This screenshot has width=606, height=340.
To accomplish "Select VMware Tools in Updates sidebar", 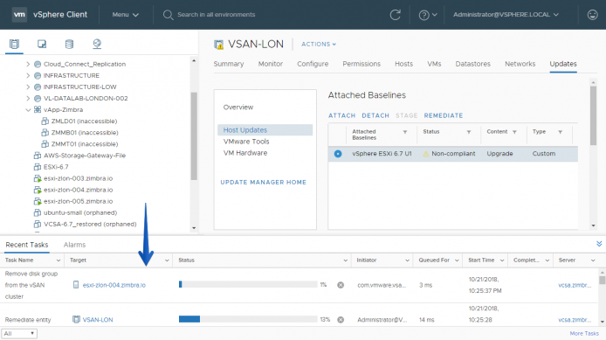I will 246,142.
